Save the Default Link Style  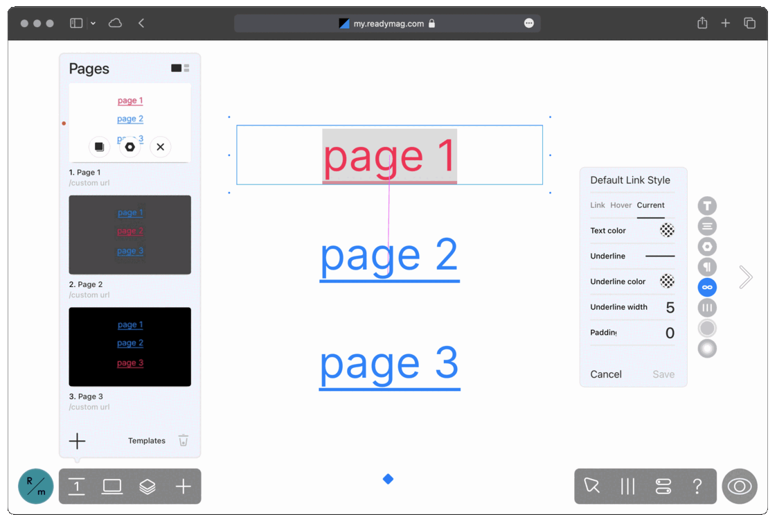[x=663, y=374]
